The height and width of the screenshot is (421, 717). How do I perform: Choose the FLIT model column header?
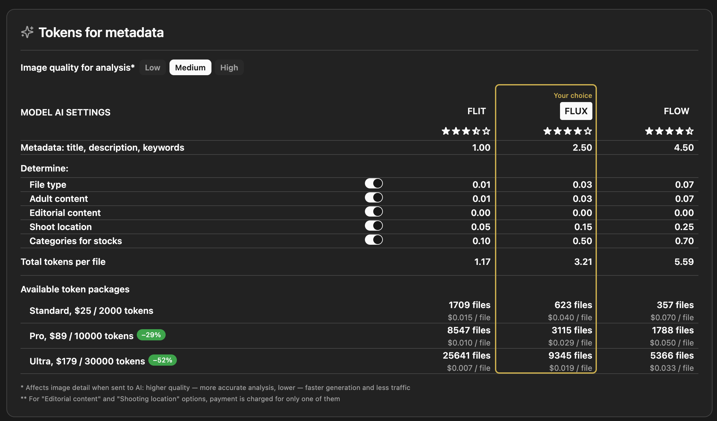(x=476, y=111)
